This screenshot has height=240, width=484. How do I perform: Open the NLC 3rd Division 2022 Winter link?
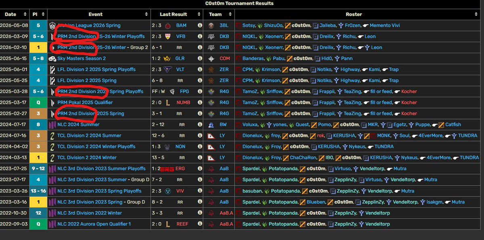coord(90,213)
